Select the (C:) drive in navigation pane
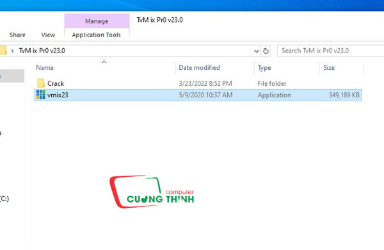The image size is (384, 250). point(4,199)
